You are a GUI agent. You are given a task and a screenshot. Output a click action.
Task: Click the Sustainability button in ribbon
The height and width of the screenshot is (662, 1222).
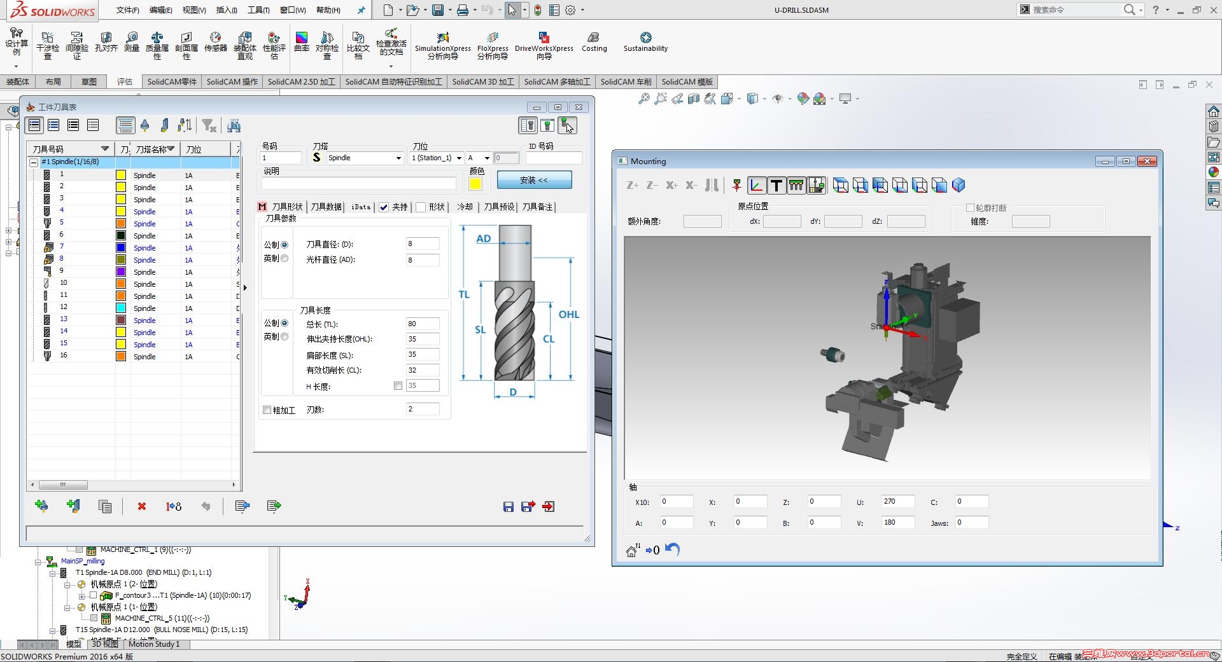pyautogui.click(x=645, y=42)
